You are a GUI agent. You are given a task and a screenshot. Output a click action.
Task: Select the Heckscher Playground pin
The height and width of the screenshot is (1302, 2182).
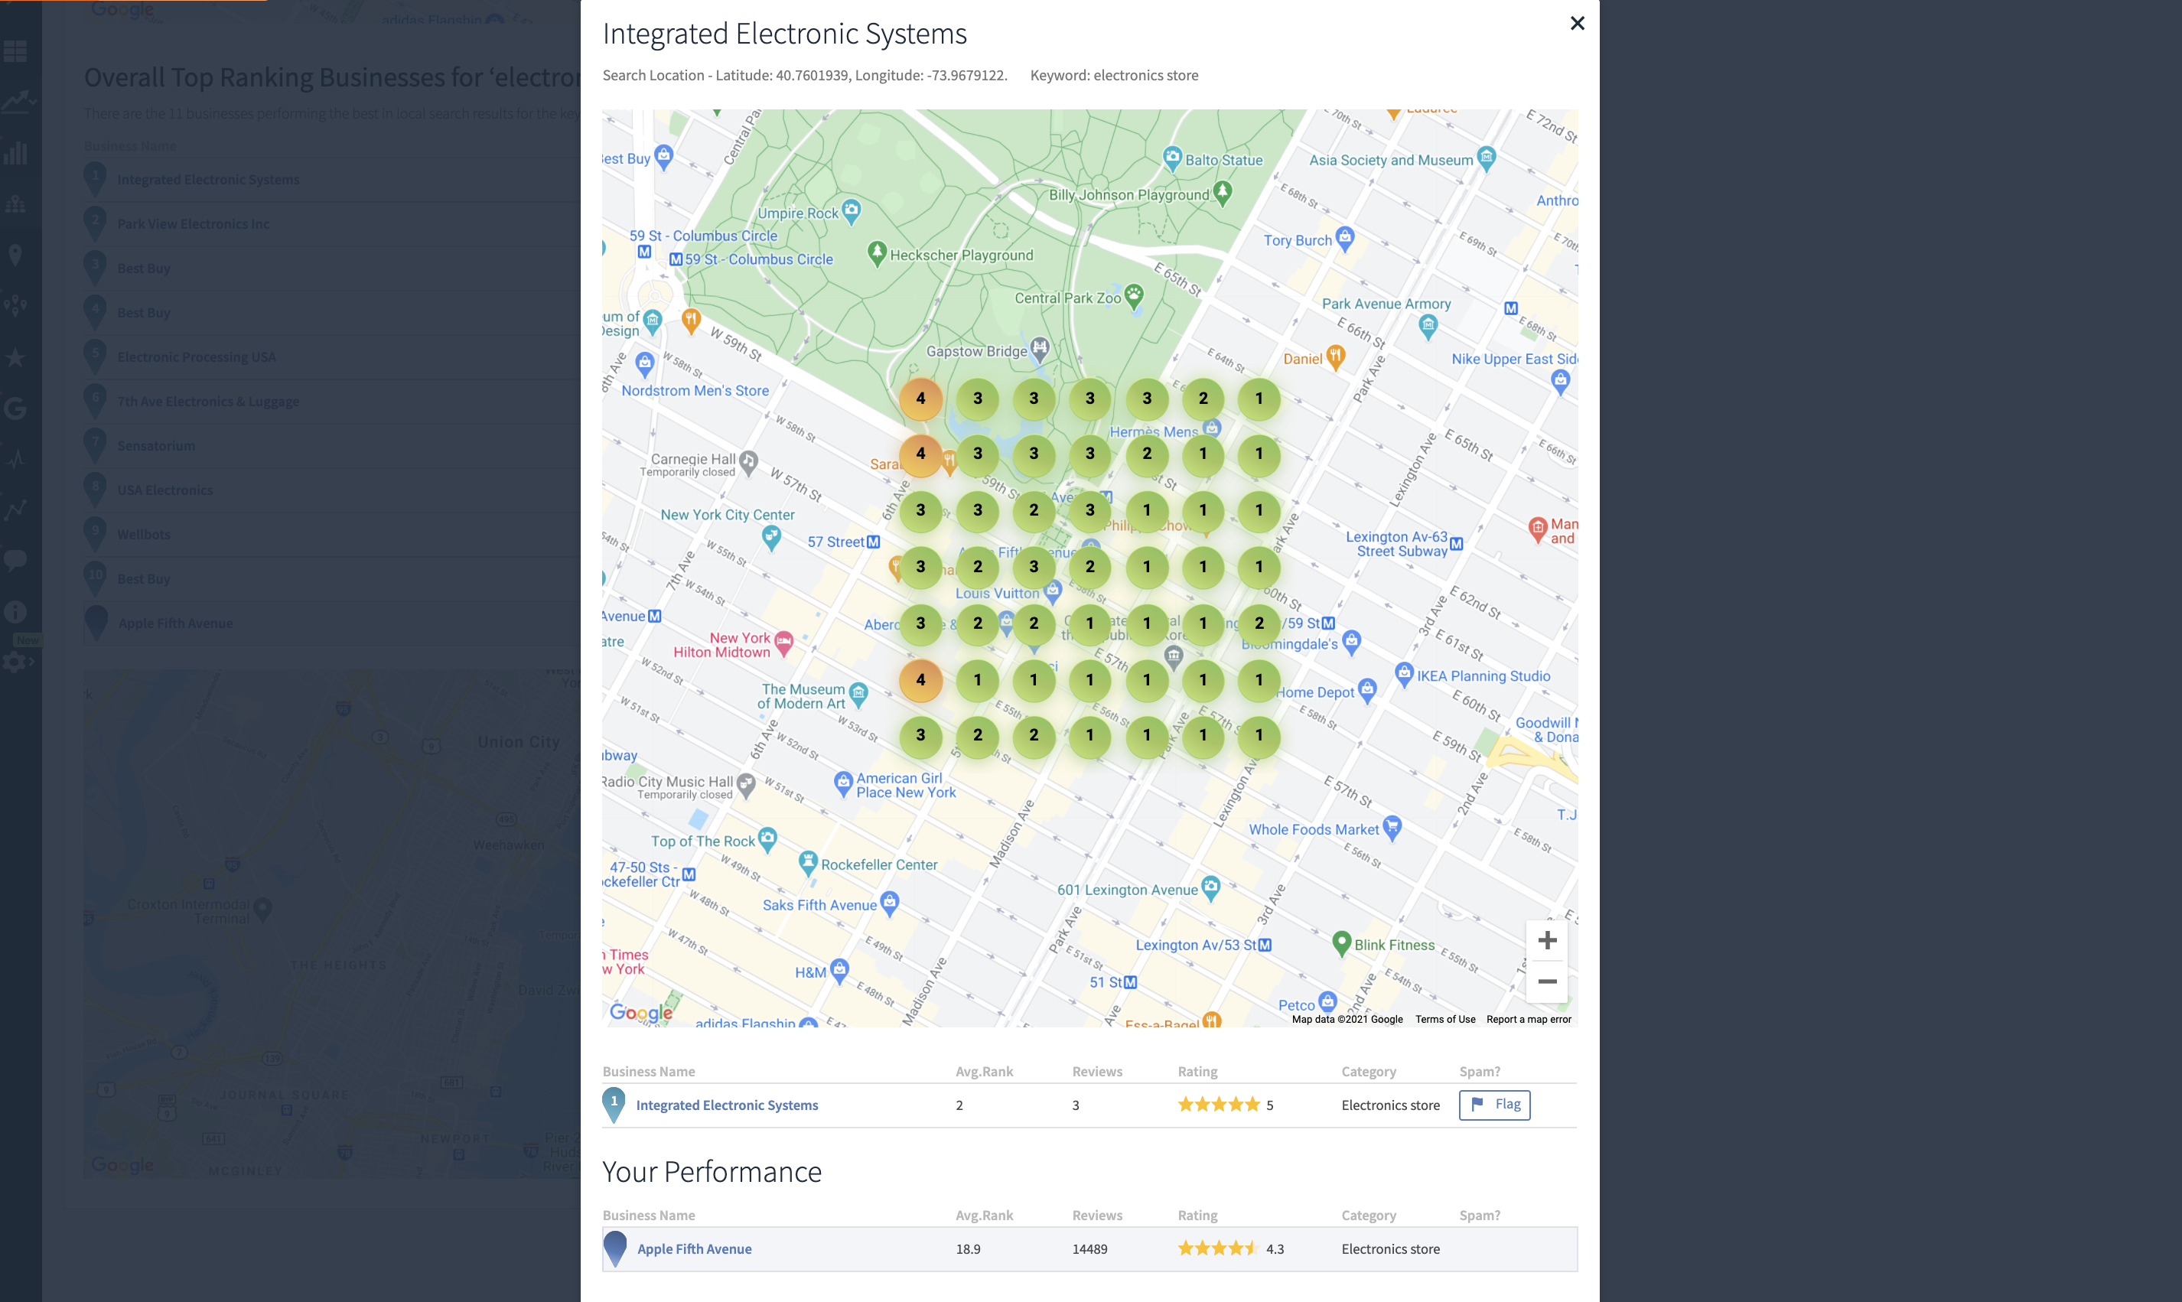(x=877, y=253)
